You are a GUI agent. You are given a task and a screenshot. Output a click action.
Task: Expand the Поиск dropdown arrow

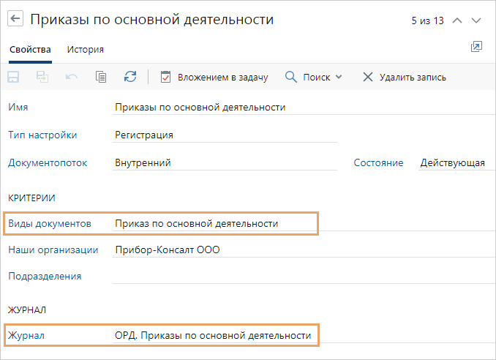tap(339, 77)
